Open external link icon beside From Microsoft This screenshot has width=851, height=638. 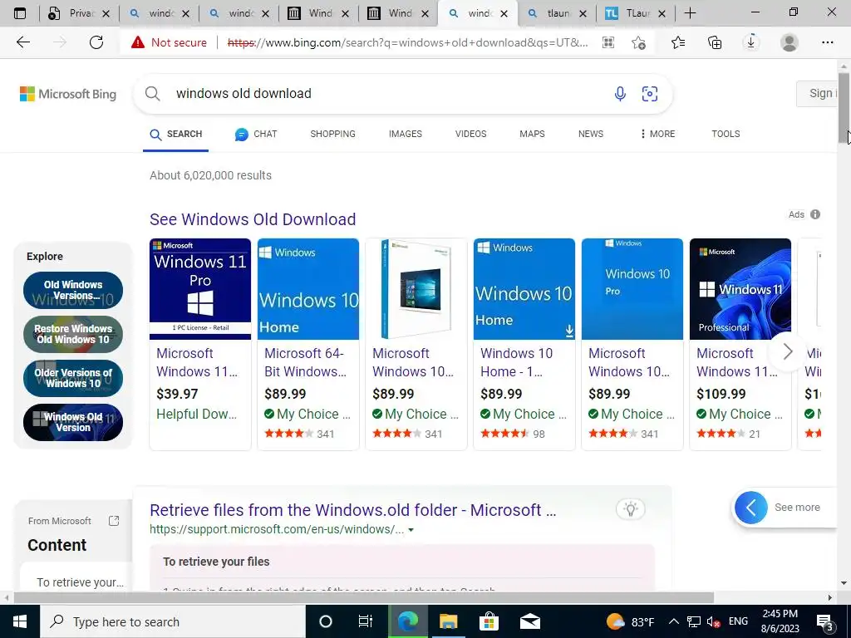(114, 521)
